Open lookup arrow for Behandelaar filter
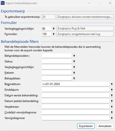 coord(74,78)
